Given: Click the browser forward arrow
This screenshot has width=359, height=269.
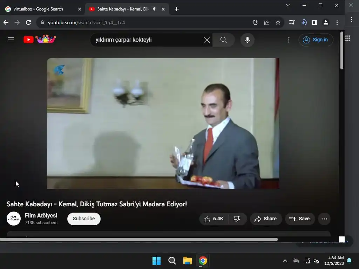Looking at the screenshot, I should [17, 22].
